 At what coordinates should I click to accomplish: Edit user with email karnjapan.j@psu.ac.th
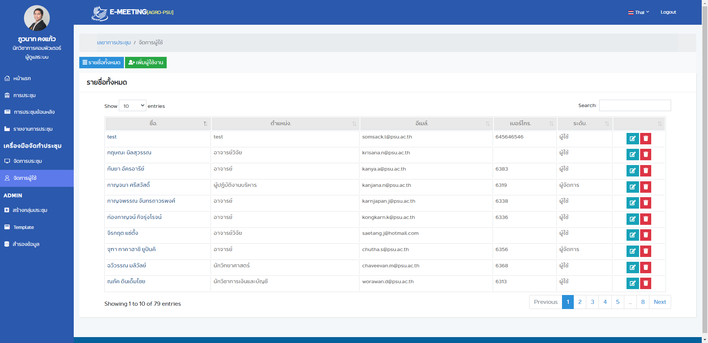632,203
